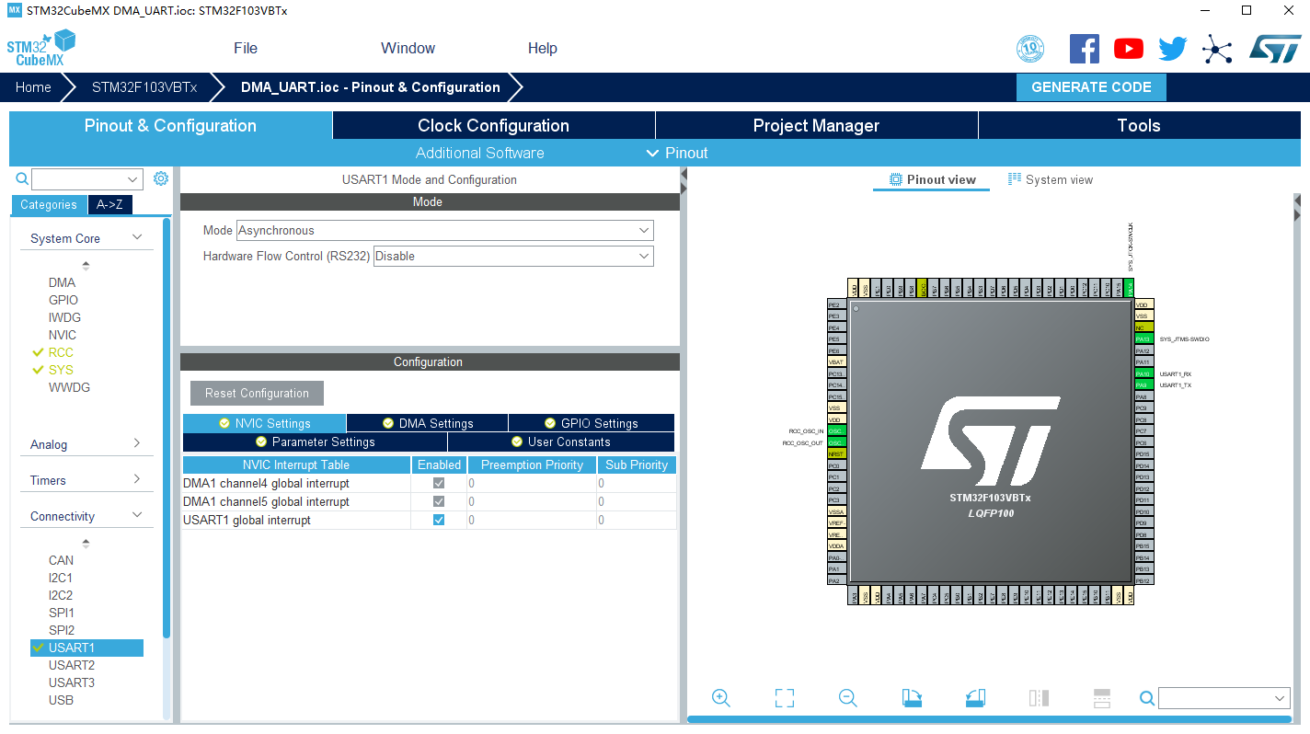This screenshot has height=734, width=1310.
Task: Open the DMA Settings tab
Action: click(x=427, y=422)
